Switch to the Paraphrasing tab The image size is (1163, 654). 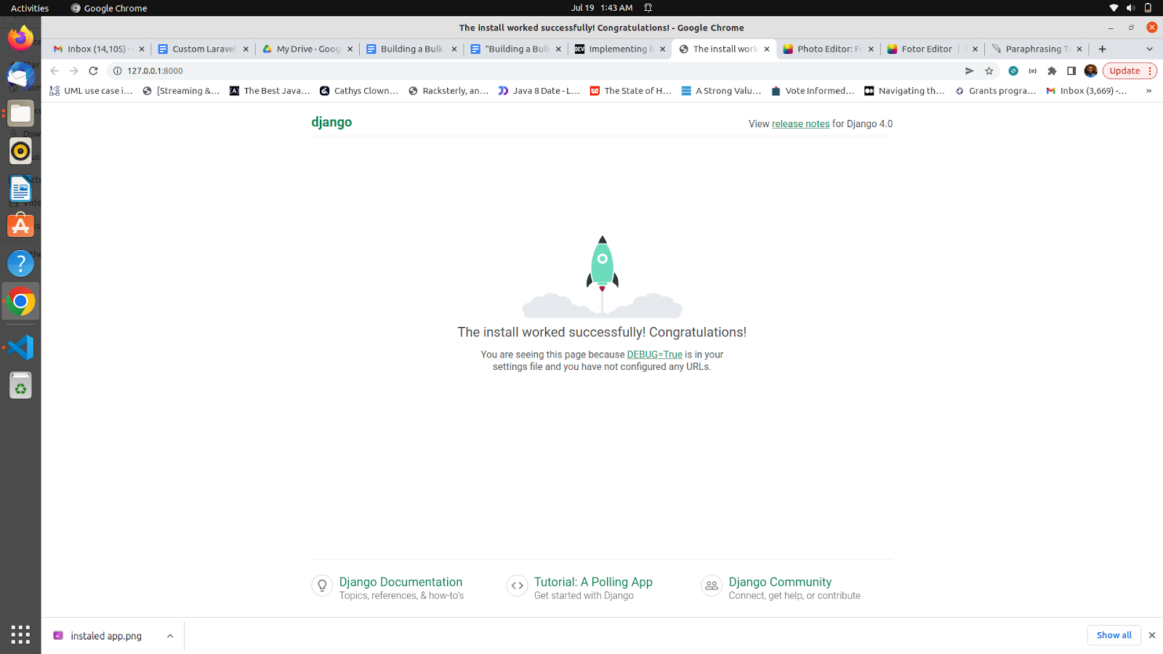1037,49
